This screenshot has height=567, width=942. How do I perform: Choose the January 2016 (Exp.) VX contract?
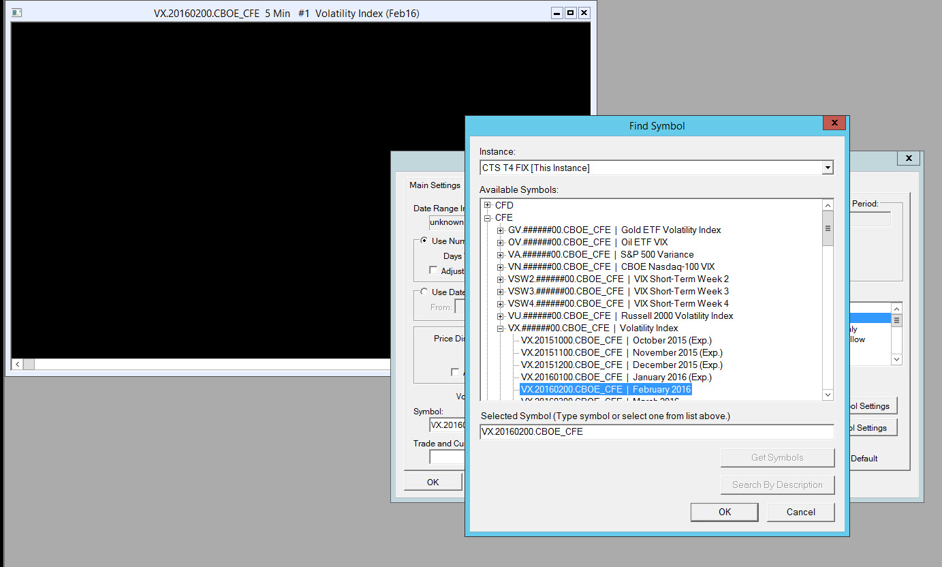616,377
